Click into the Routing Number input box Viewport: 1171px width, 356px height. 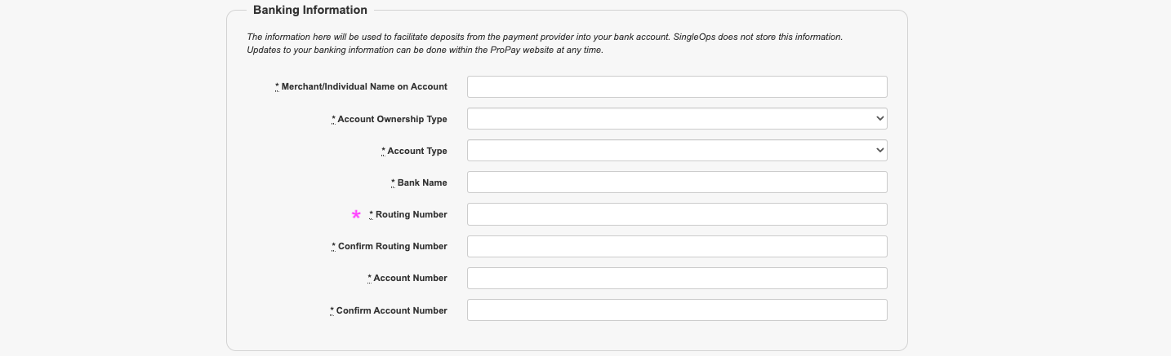676,214
